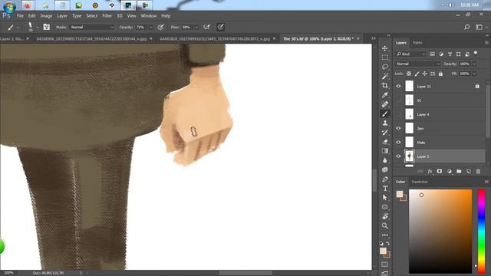Open the tool preset picker arrow
The width and height of the screenshot is (491, 276).
pyautogui.click(x=18, y=28)
